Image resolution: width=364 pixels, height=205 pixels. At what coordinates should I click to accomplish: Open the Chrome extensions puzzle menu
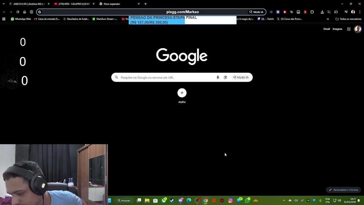click(x=312, y=12)
